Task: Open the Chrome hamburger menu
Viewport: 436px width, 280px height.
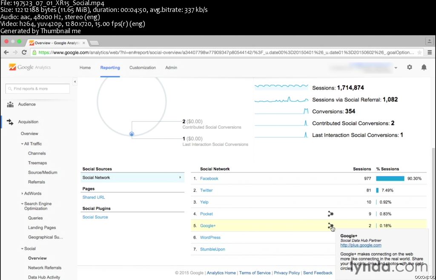Action: coord(430,52)
